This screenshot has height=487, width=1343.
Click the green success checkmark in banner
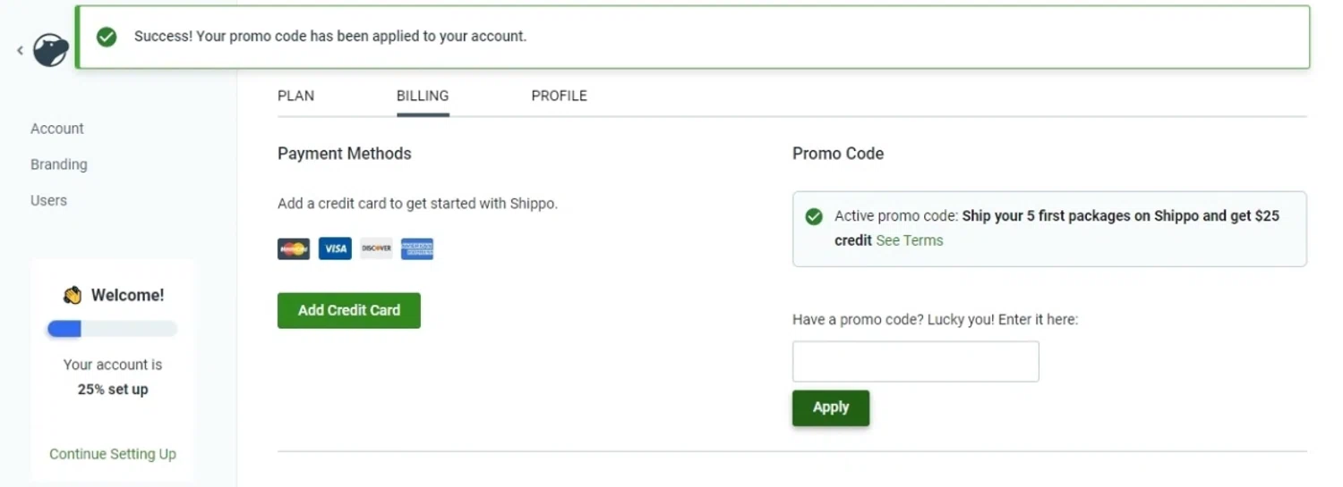(107, 37)
